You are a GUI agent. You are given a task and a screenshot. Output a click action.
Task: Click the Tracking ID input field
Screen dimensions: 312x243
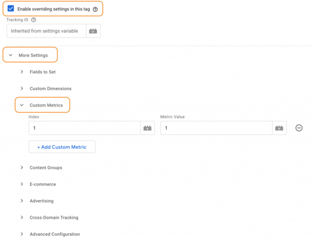click(x=47, y=31)
